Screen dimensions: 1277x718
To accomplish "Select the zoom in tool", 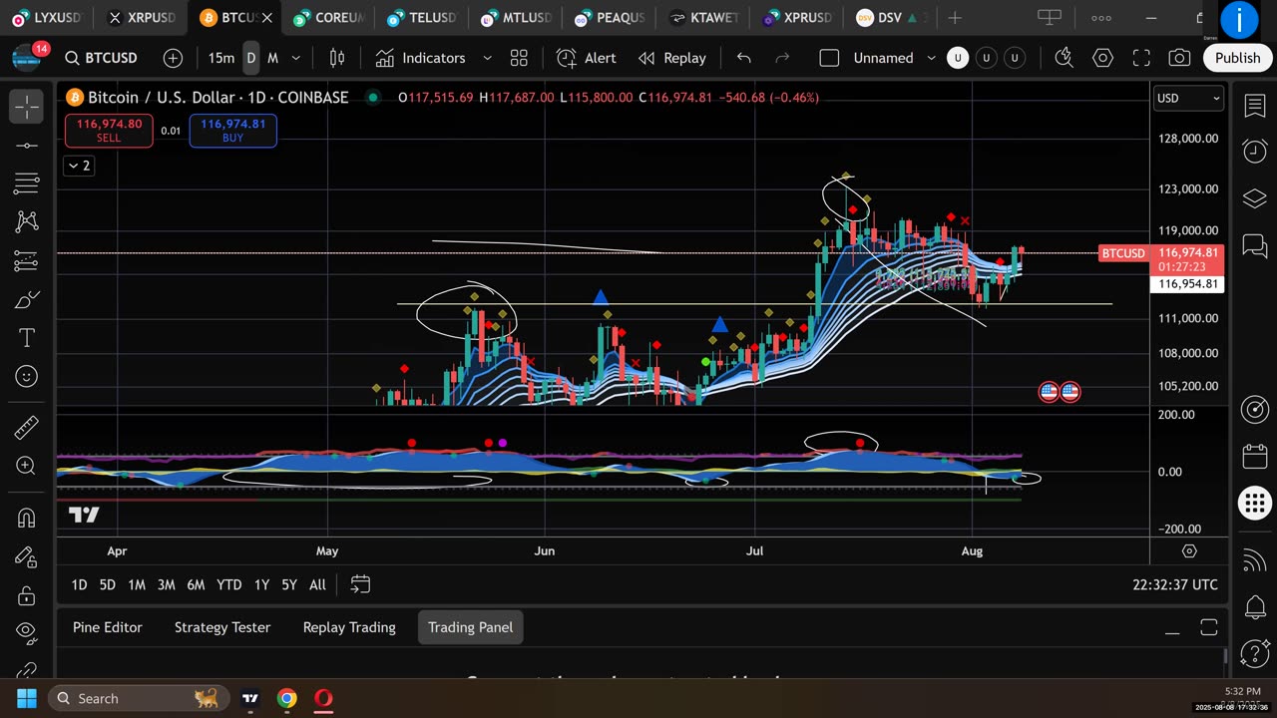I will (27, 466).
